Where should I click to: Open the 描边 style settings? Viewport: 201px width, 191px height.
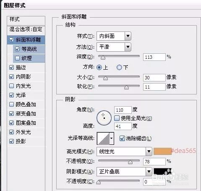21,68
